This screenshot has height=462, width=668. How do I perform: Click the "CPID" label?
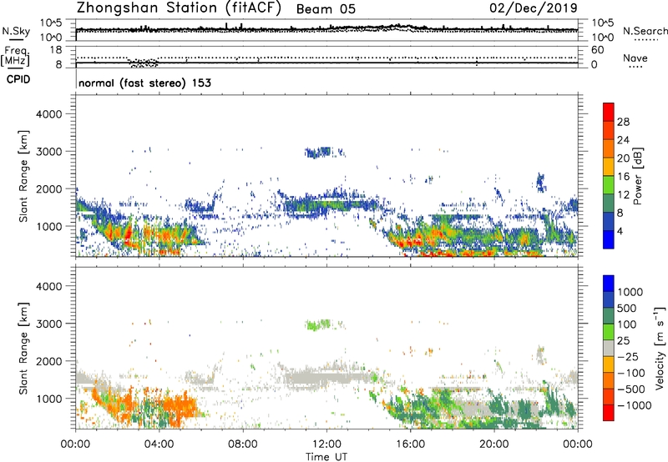pos(18,79)
